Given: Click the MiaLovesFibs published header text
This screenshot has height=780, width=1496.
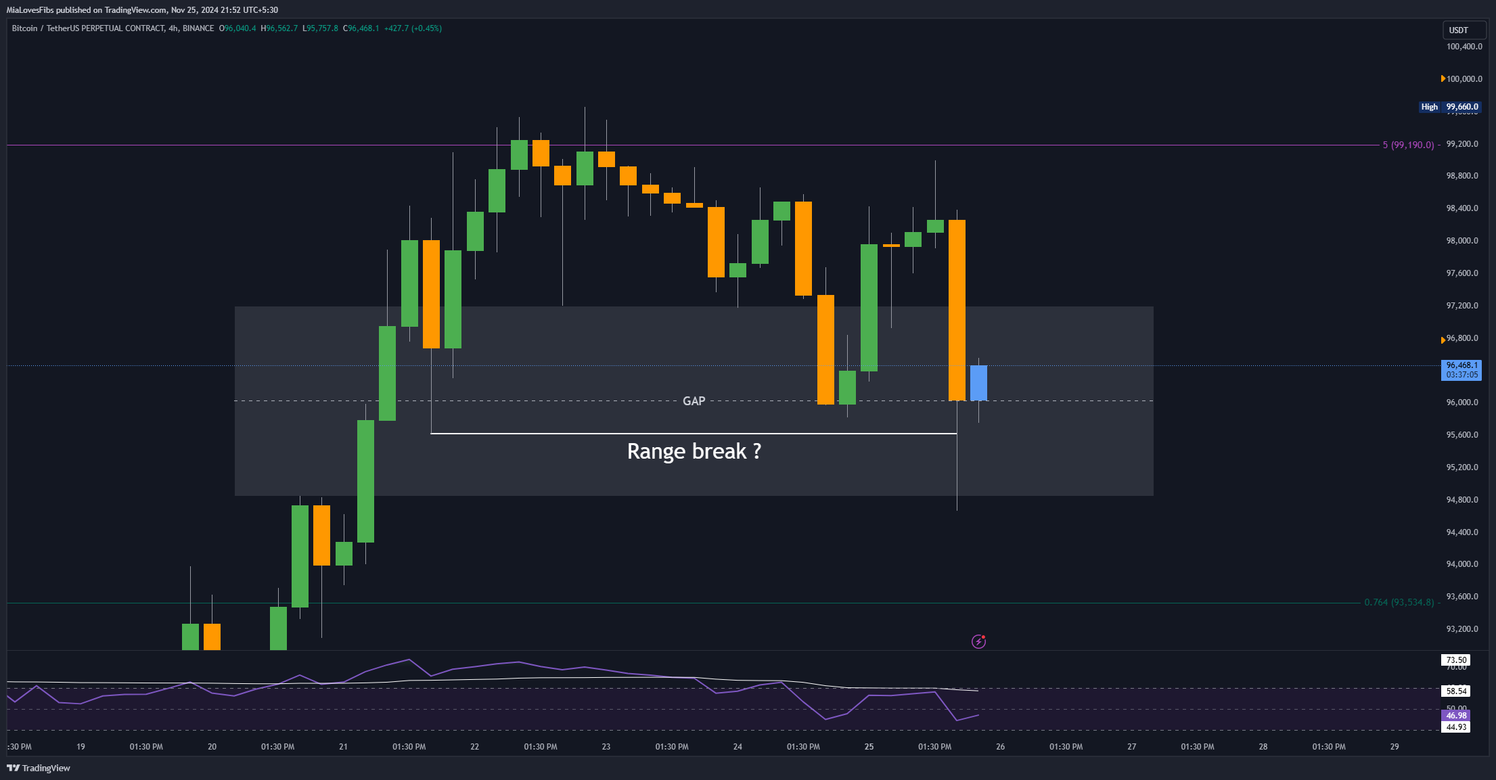Looking at the screenshot, I should tap(142, 9).
